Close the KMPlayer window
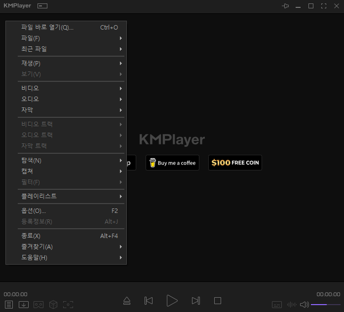This screenshot has width=344, height=312. click(337, 6)
